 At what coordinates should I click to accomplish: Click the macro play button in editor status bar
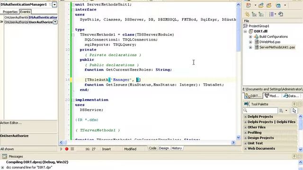(x=61, y=149)
